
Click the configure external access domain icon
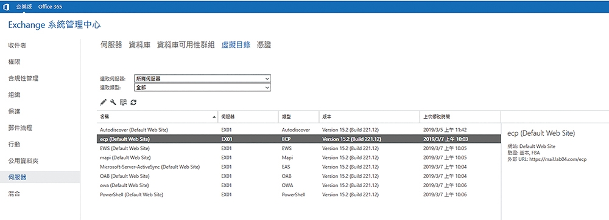(123, 102)
